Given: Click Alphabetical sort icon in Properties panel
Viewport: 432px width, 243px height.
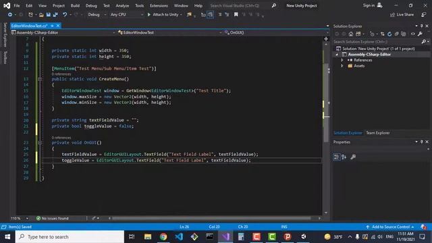Looking at the screenshot, I should tap(344, 157).
